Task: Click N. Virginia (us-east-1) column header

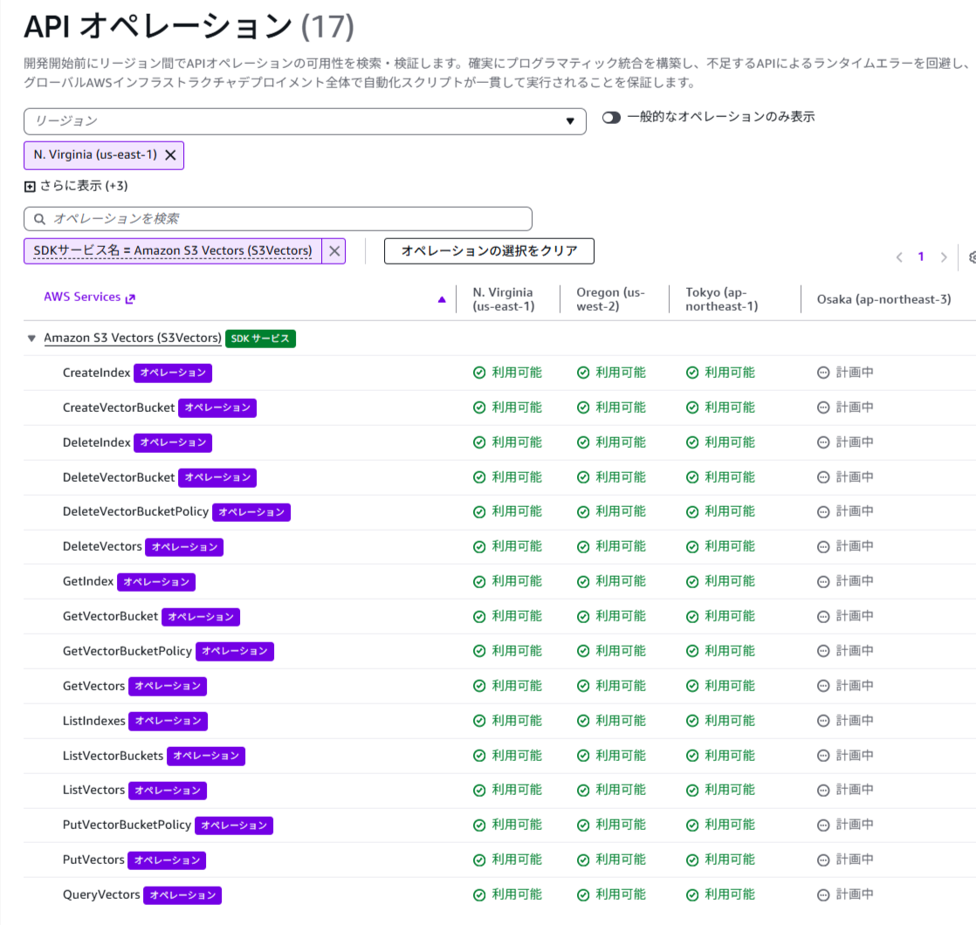Action: pos(503,299)
